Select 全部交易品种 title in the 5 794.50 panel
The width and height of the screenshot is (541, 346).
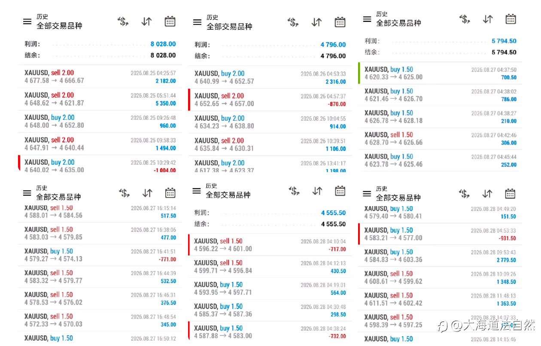point(399,23)
